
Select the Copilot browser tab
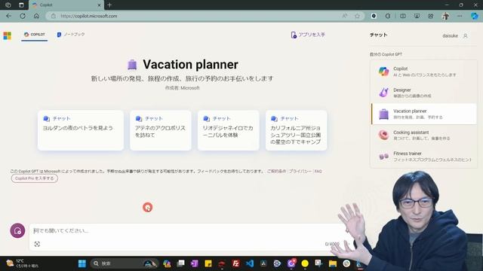click(66, 5)
